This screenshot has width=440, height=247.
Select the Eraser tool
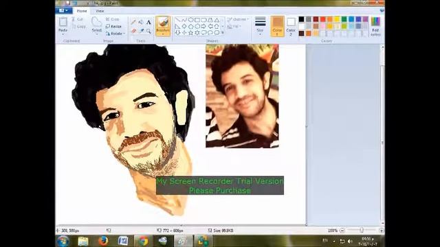[133, 31]
